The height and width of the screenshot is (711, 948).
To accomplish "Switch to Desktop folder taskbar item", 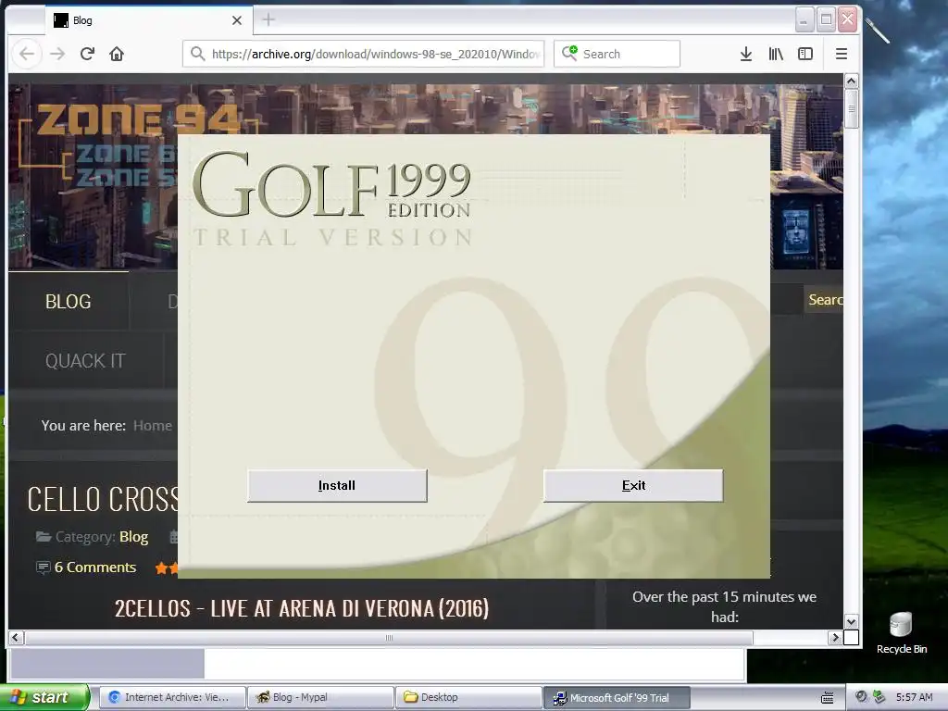I will coord(468,697).
